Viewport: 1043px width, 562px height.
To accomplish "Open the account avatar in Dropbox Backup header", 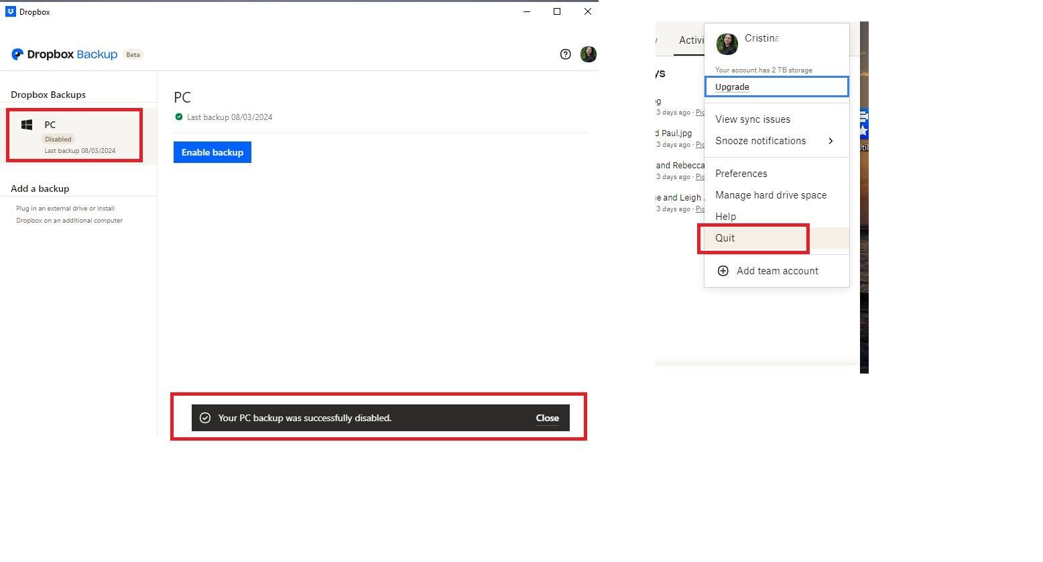I will pyautogui.click(x=589, y=54).
